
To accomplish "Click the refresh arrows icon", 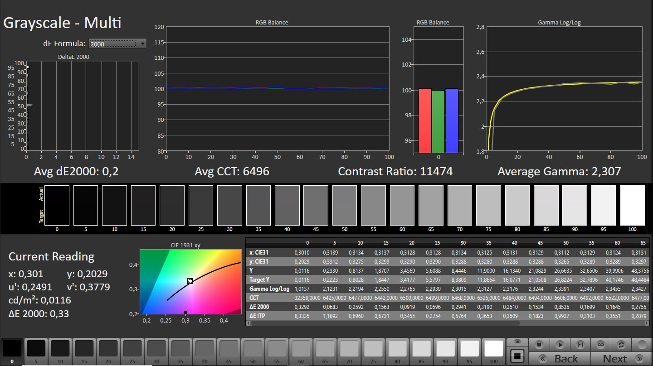I will pyautogui.click(x=621, y=345).
